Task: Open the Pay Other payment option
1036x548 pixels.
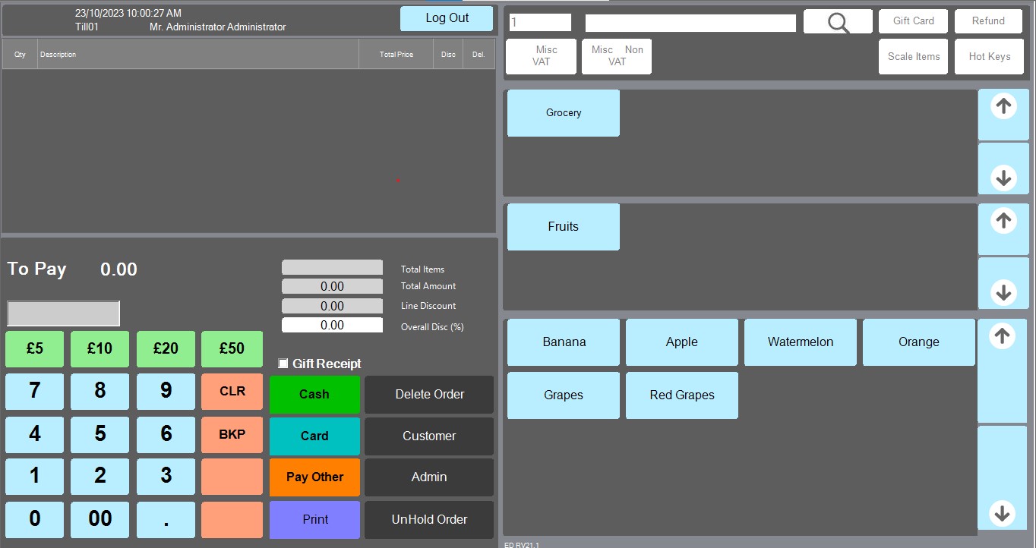Action: coord(314,477)
